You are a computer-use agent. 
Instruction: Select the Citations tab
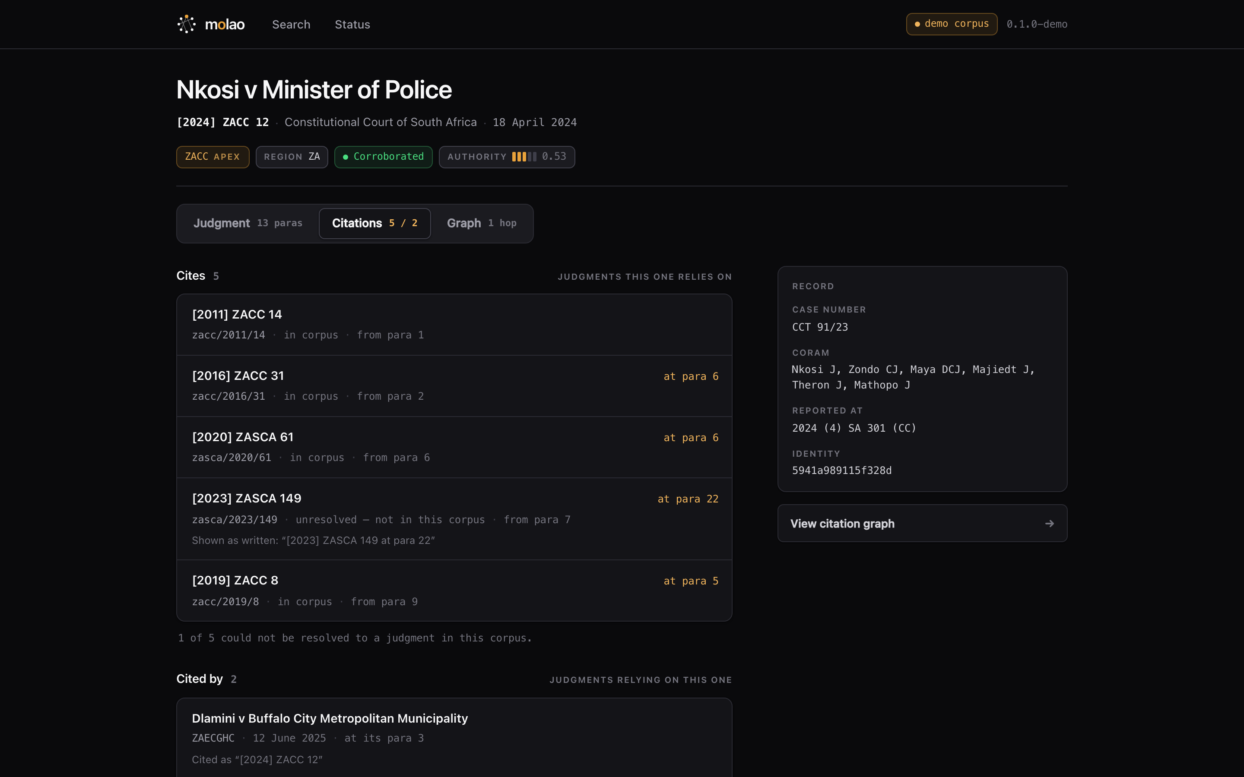tap(375, 223)
